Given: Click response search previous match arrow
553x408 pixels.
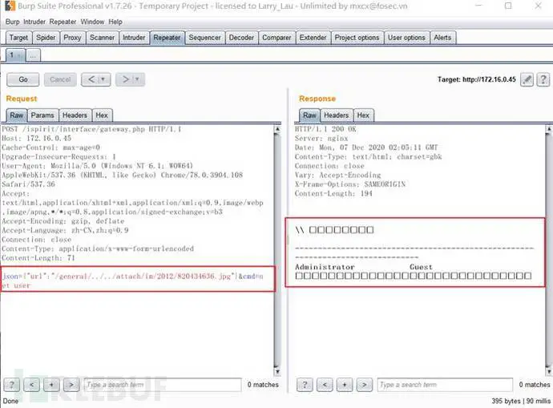Looking at the screenshot, I should (x=325, y=385).
